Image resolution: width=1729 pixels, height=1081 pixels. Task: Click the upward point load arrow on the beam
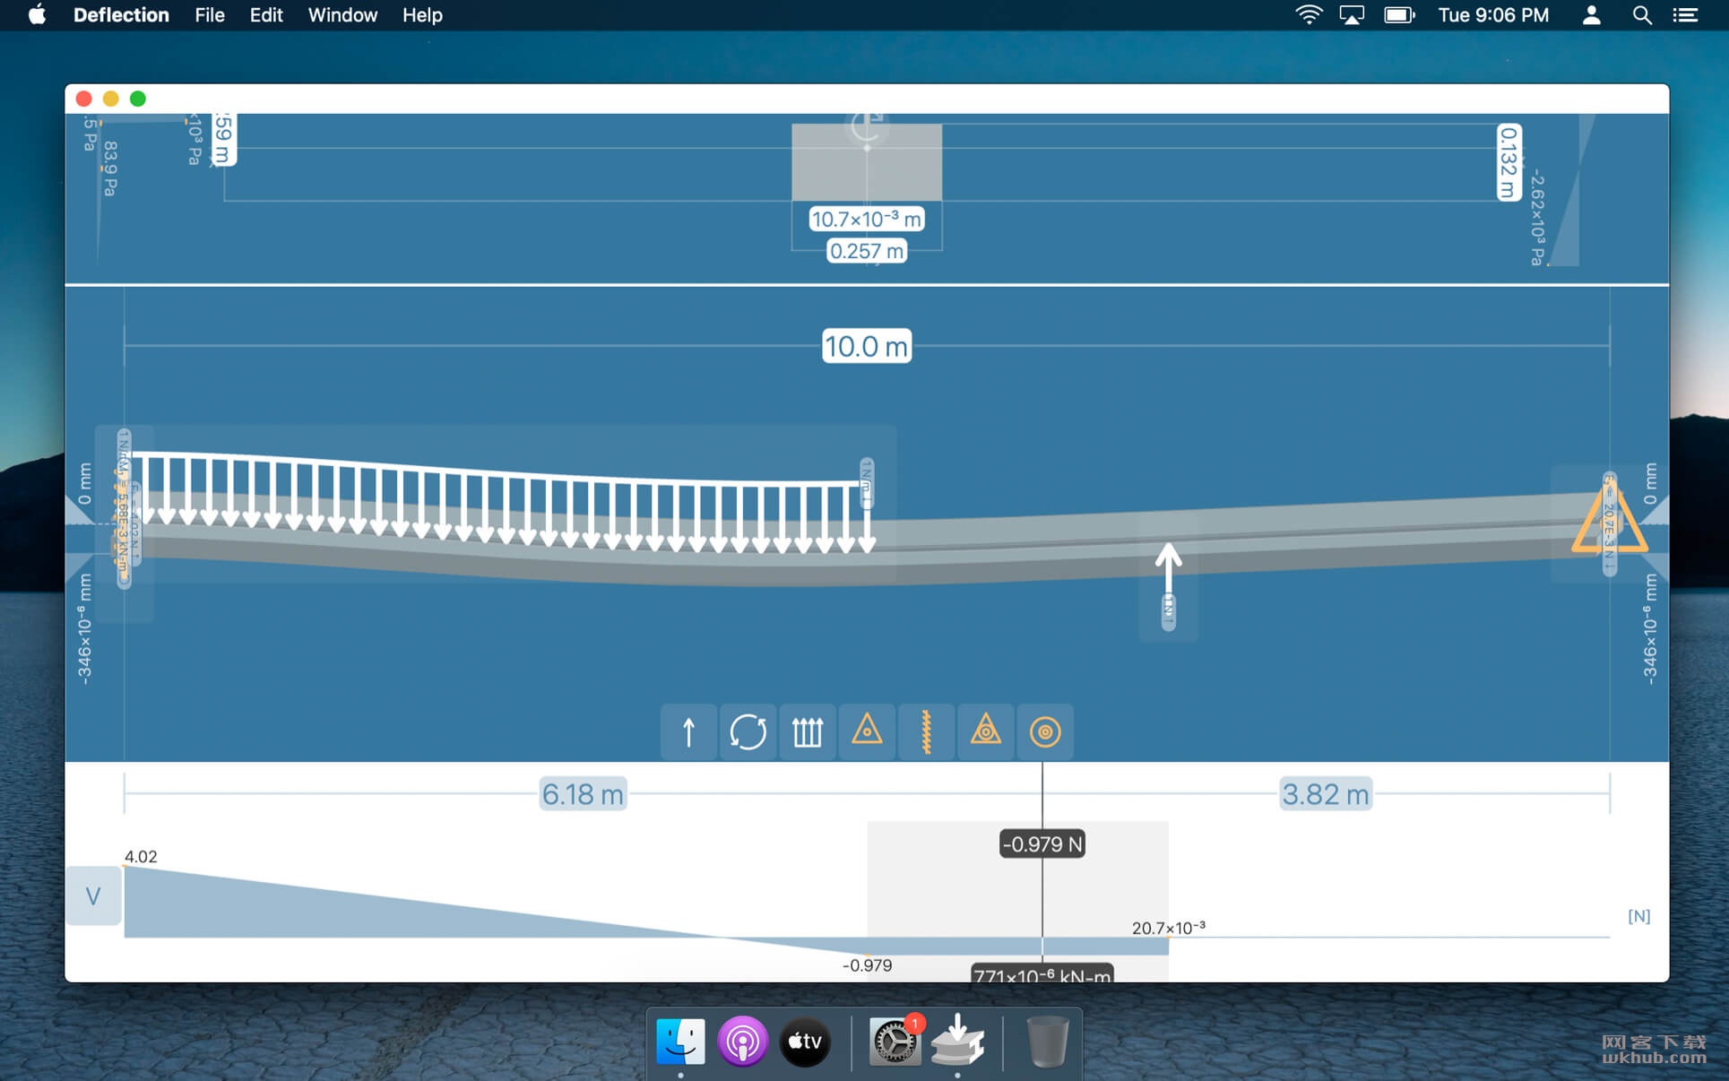pos(1168,567)
